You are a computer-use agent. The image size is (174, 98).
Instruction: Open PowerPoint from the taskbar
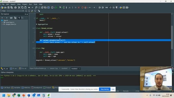tap(24, 95)
